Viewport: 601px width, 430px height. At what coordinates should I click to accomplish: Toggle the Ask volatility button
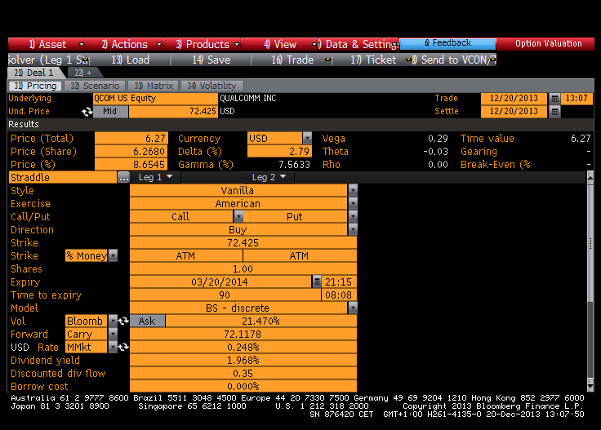click(x=147, y=321)
